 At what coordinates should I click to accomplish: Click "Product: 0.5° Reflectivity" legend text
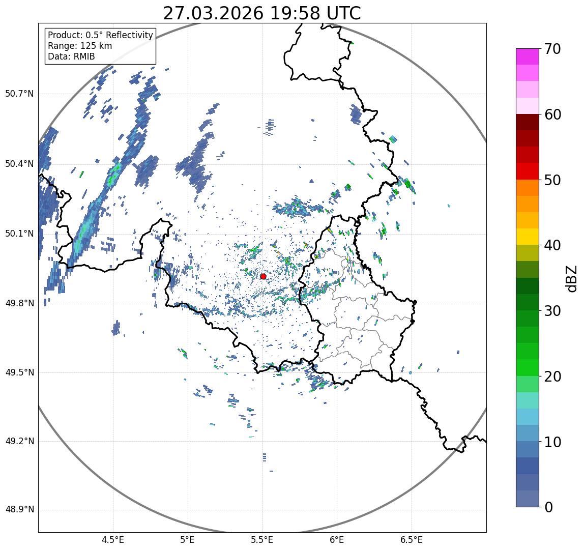click(101, 35)
